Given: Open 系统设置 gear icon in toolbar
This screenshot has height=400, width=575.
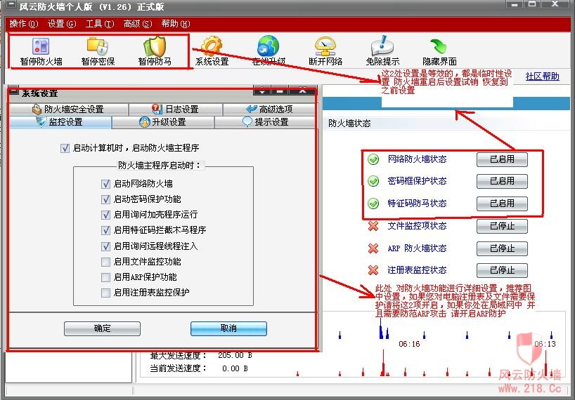Looking at the screenshot, I should [212, 46].
